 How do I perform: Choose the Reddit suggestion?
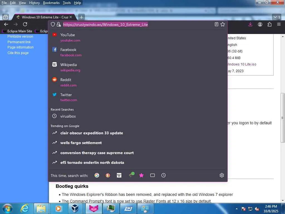(x=138, y=82)
